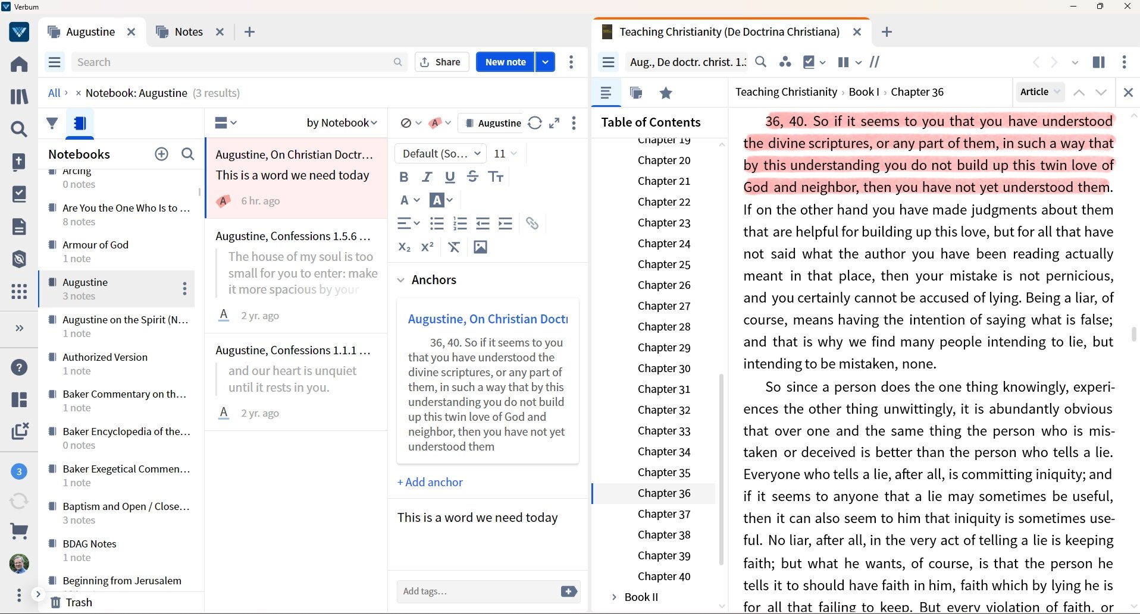The width and height of the screenshot is (1140, 614).
Task: Apply underline formatting in note editor
Action: click(x=450, y=177)
